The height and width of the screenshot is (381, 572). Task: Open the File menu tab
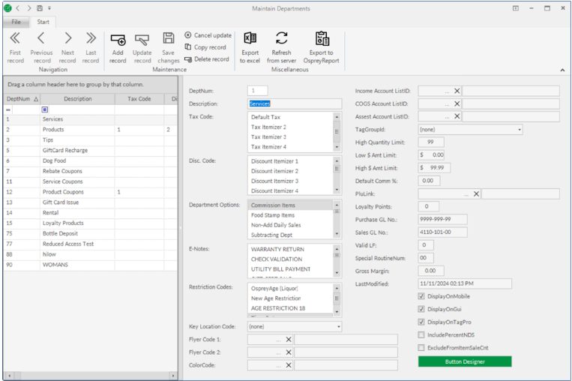point(16,22)
